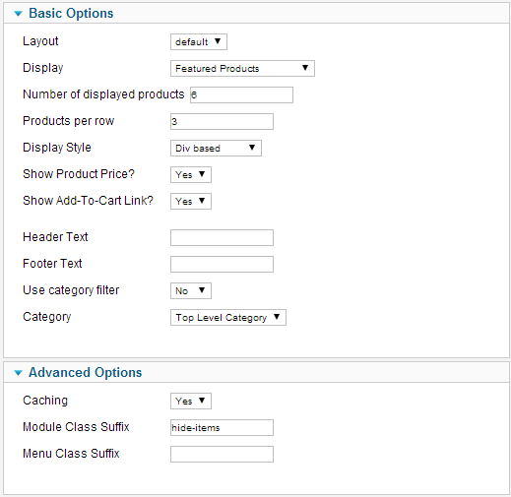Screen dimensions: 511x497
Task: Click the Number of displayed products label
Action: 103,94
